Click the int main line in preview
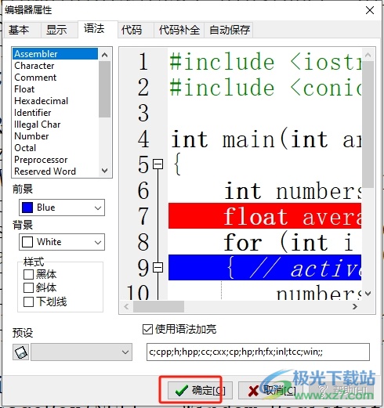This screenshot has height=408, width=384. tap(266, 139)
